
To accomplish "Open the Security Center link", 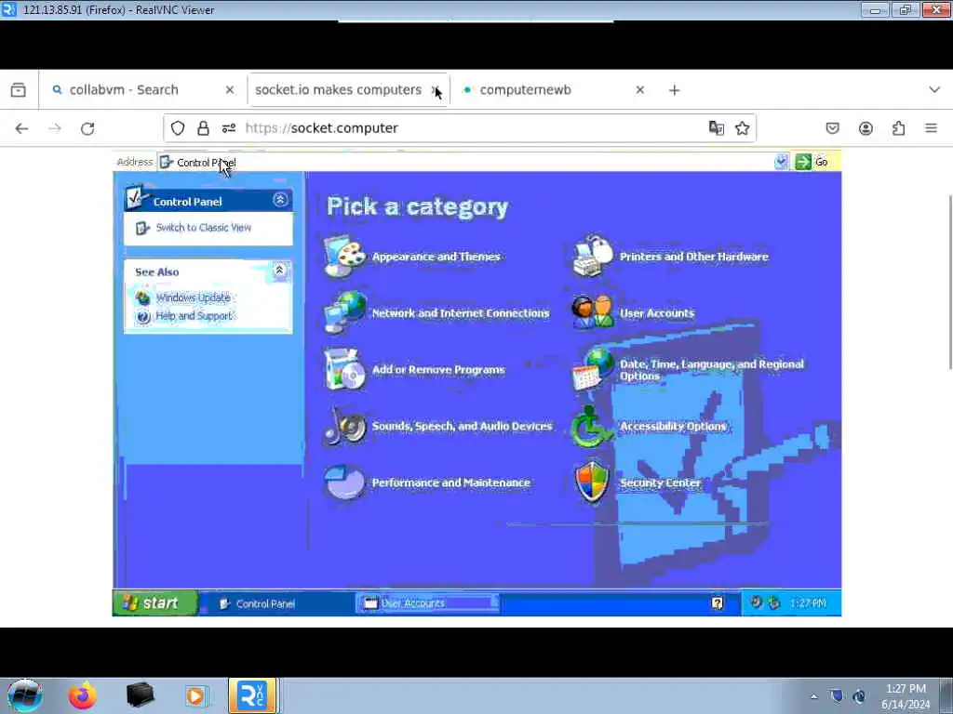I will (660, 483).
